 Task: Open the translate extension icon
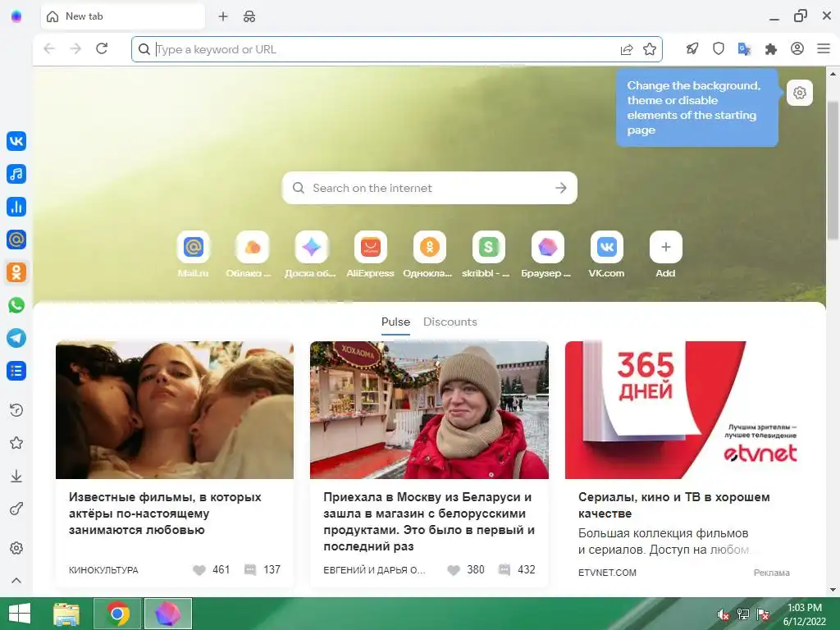(x=745, y=49)
